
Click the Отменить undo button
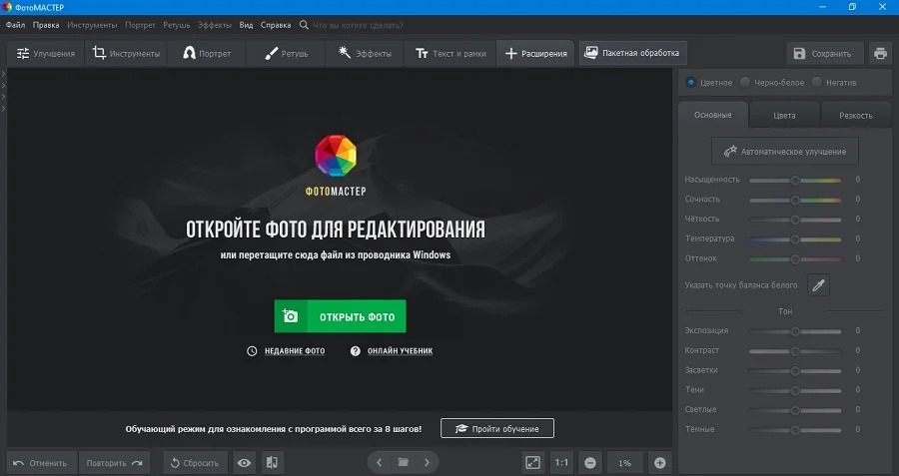40,463
